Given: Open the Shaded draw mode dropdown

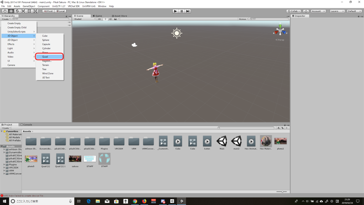Looking at the screenshot, I should point(85,19).
